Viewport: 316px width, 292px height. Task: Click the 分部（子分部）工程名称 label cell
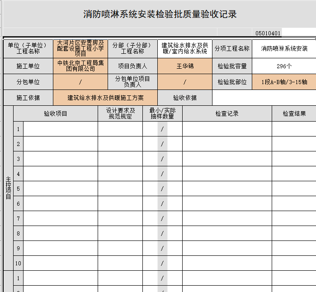click(x=132, y=48)
